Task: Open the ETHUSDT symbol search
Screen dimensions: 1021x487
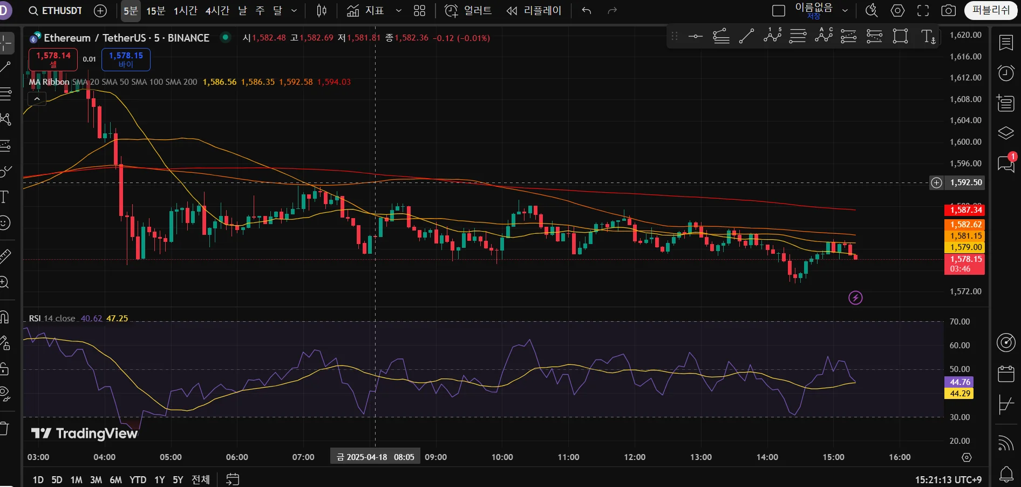Action: click(56, 11)
